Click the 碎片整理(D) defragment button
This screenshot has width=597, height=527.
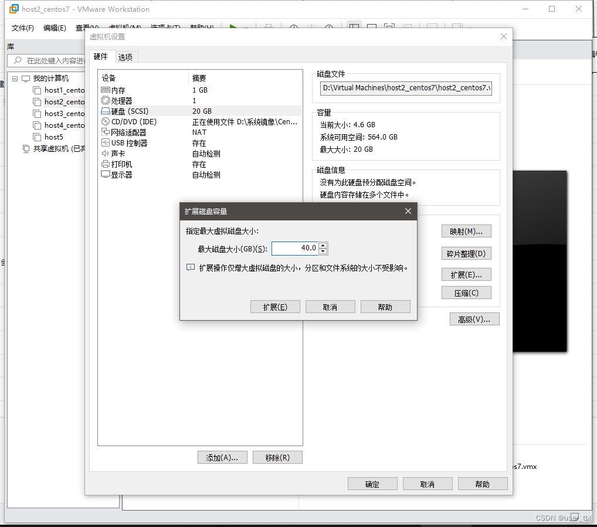466,253
